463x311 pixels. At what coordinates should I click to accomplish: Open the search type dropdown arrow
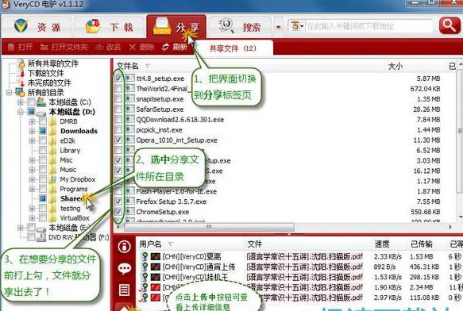[278, 27]
